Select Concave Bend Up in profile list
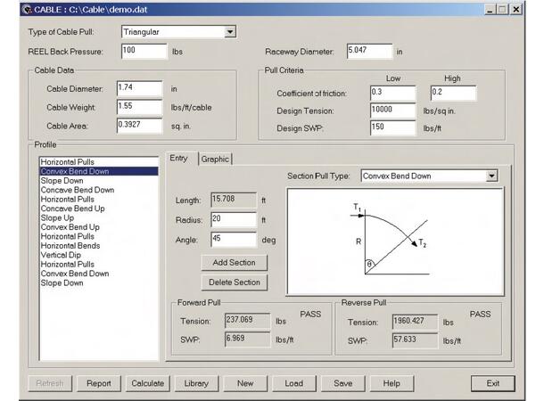 coord(99,209)
